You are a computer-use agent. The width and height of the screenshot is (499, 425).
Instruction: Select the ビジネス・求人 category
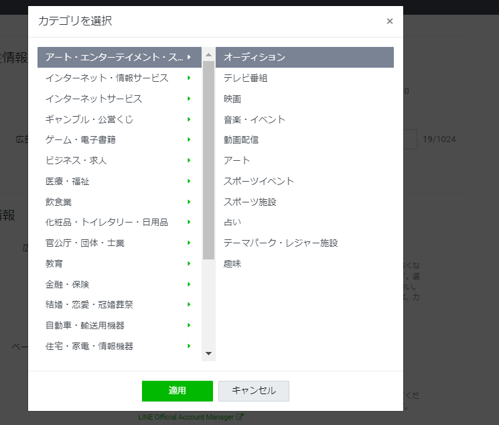tap(76, 161)
